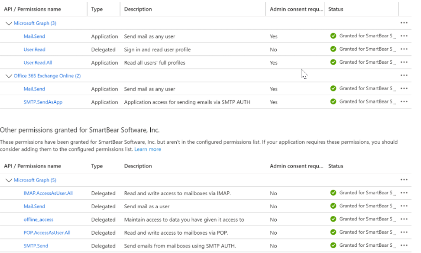Open more options for the User.Read.All permission
This screenshot has height=253, width=421.
(x=404, y=62)
